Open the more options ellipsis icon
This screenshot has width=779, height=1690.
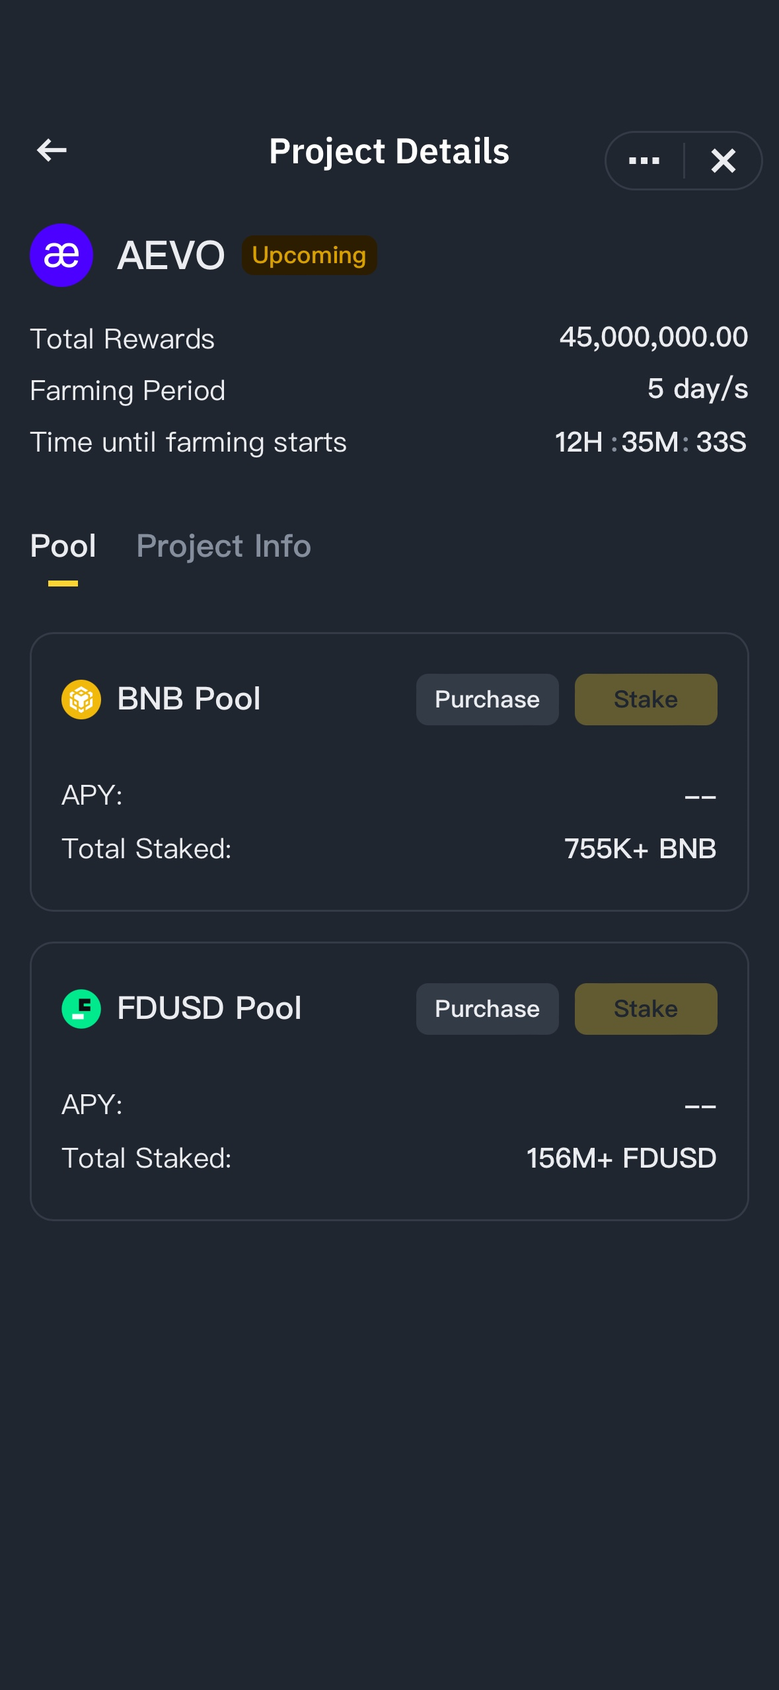pyautogui.click(x=644, y=161)
